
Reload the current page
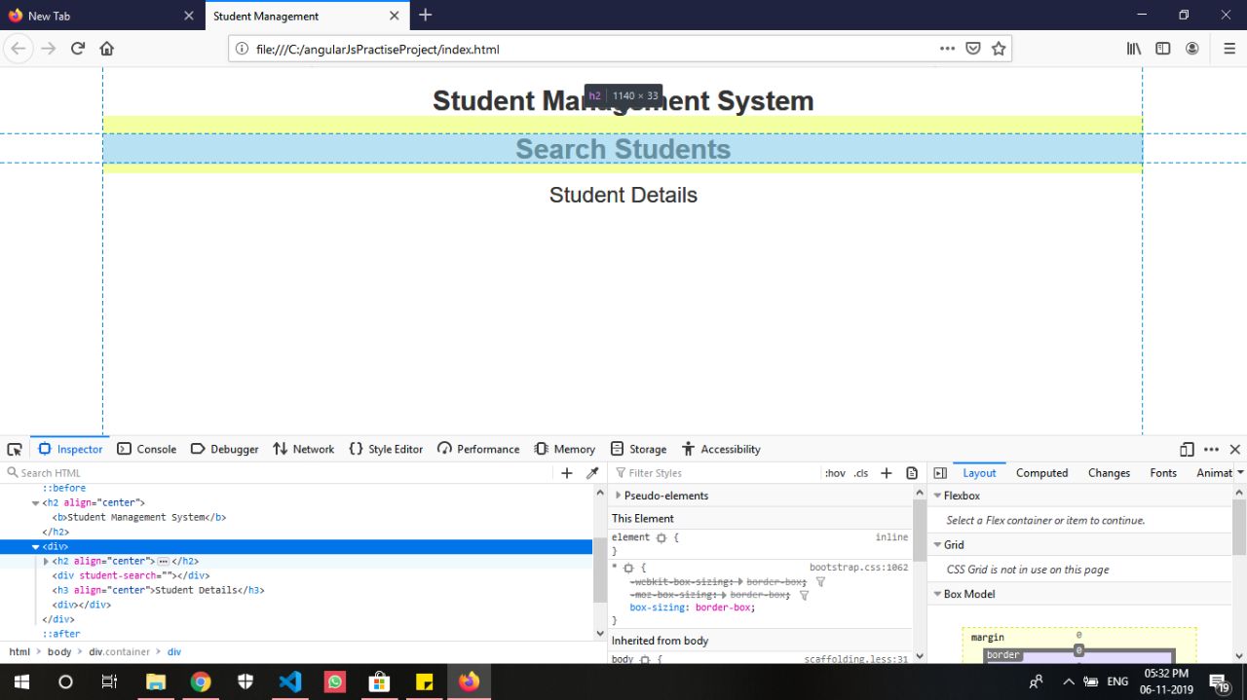point(78,49)
